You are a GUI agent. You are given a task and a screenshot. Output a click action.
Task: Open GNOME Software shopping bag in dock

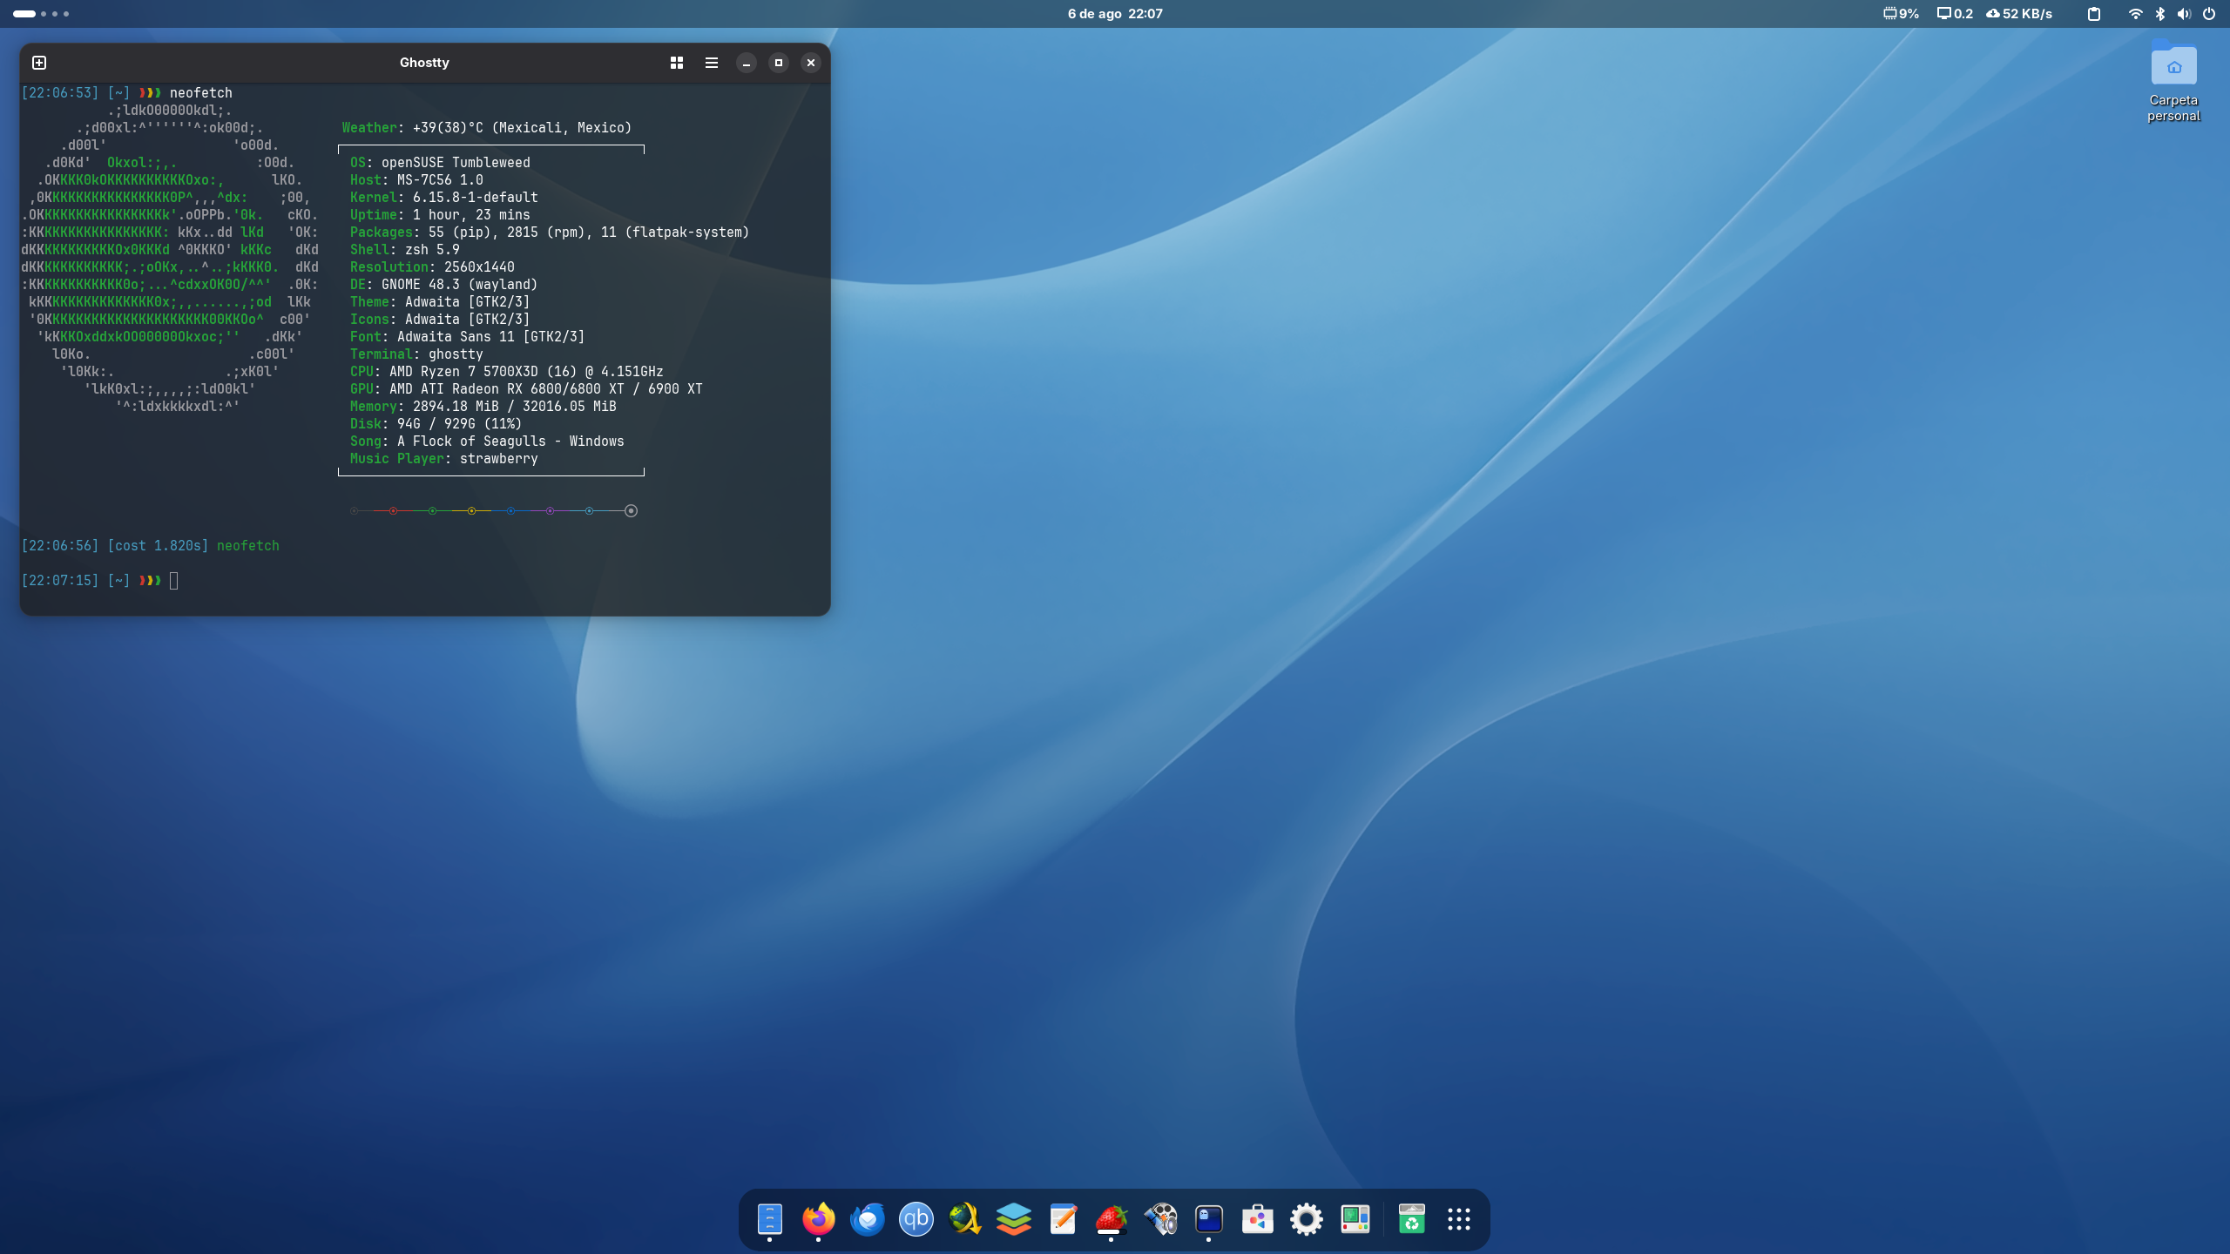point(1258,1219)
